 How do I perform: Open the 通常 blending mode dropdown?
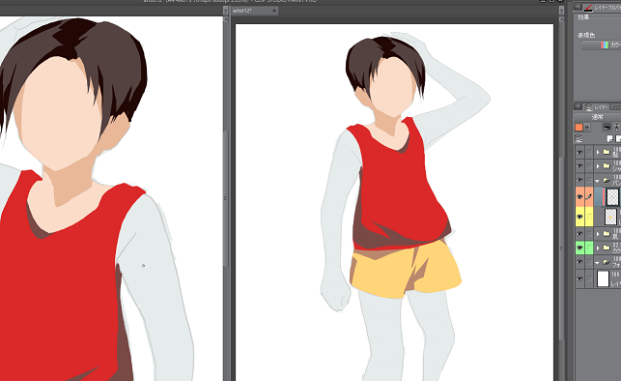tap(597, 117)
